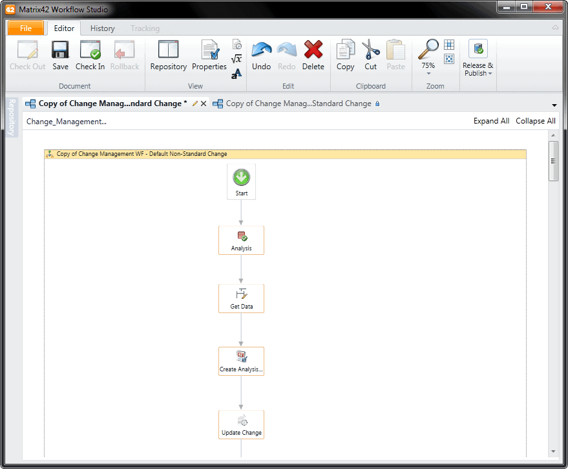Click the lock icon on the second document tab
The width and height of the screenshot is (568, 469).
(377, 104)
